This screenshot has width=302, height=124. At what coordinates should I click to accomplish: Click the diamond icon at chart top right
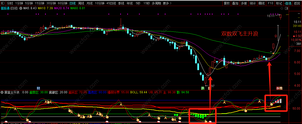click(x=282, y=8)
